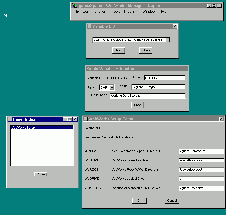Viewport: 226px width, 215px height.
Task: Click WebWorks Home Directory description text
Action: pyautogui.click(x=130, y=160)
